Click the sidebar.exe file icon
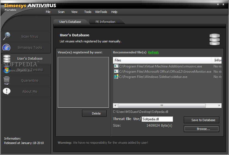This screenshot has width=229, height=155. pyautogui.click(x=116, y=77)
